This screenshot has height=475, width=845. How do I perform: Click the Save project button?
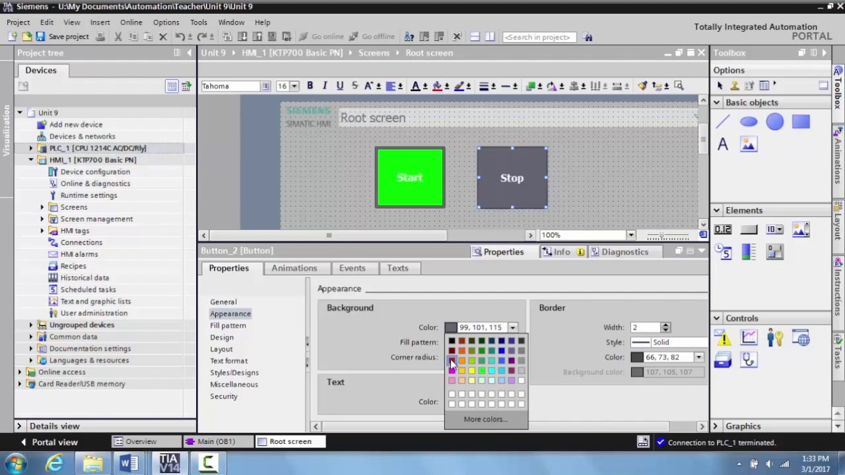click(x=63, y=37)
